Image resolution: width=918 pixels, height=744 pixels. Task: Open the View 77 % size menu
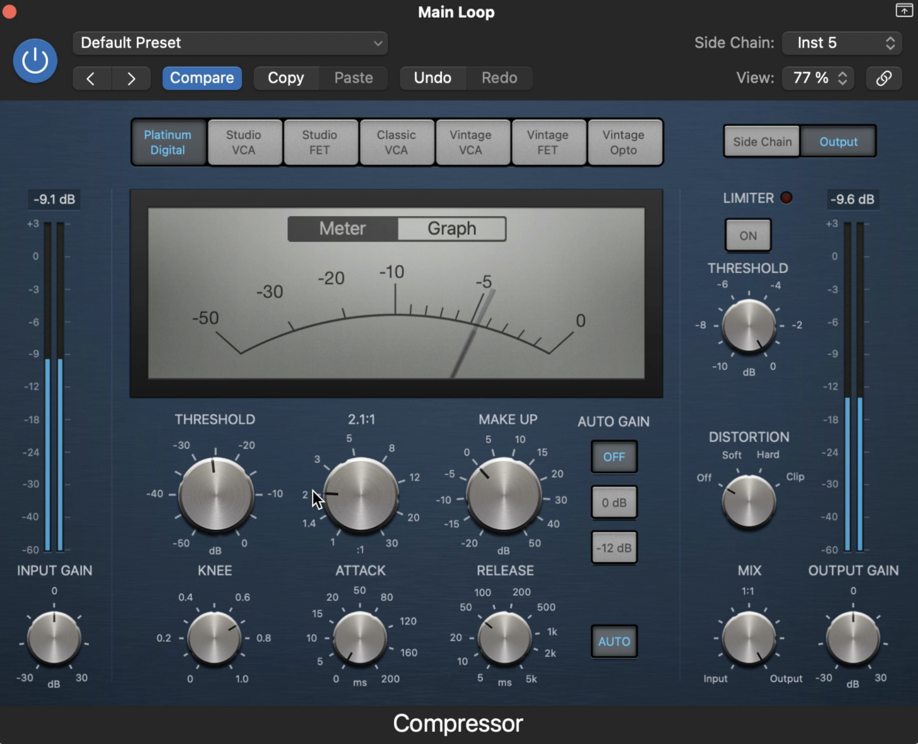(x=818, y=78)
